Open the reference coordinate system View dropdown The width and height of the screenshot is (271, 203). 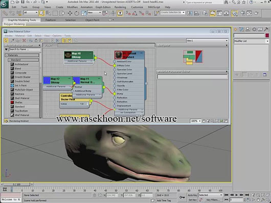(94, 12)
